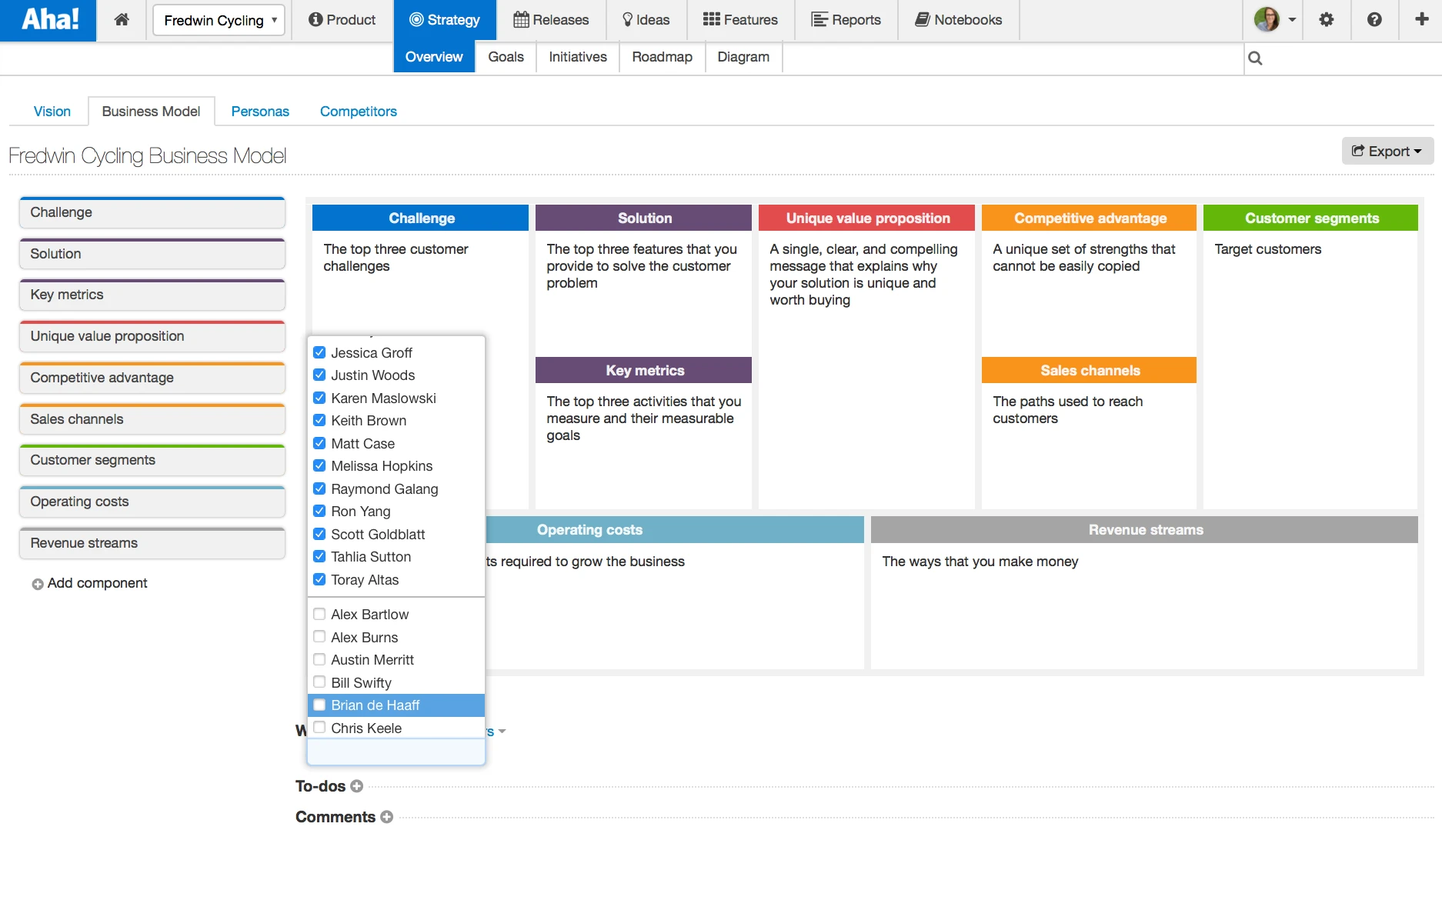Select the Solution component in sidebar
This screenshot has height=920, width=1442.
click(x=152, y=254)
